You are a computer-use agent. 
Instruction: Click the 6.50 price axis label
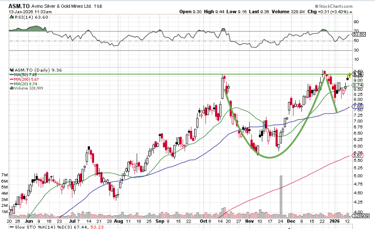(x=358, y=134)
